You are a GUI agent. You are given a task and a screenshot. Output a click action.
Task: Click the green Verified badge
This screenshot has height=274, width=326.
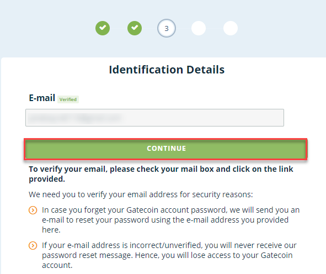(68, 99)
